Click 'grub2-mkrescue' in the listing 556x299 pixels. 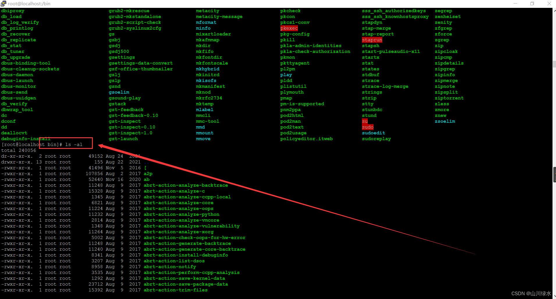tap(129, 11)
